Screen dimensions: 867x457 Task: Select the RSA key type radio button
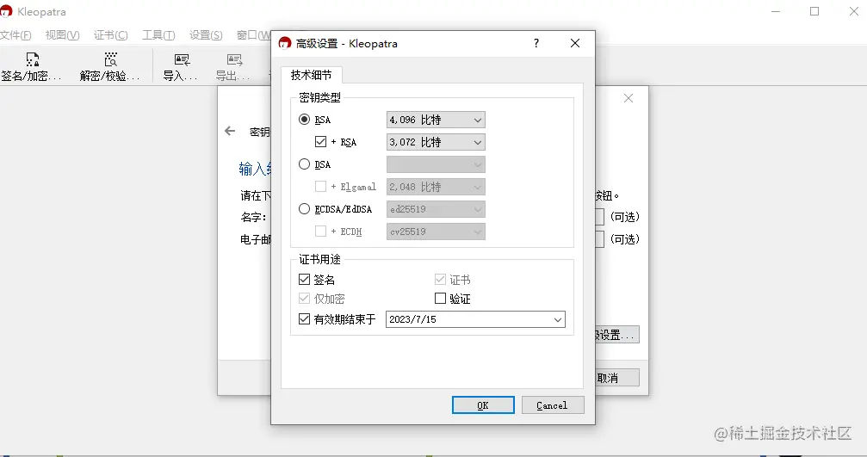click(304, 120)
